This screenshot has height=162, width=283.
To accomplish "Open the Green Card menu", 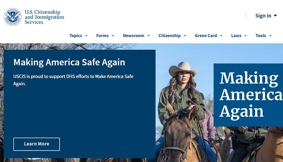I will point(206,35).
